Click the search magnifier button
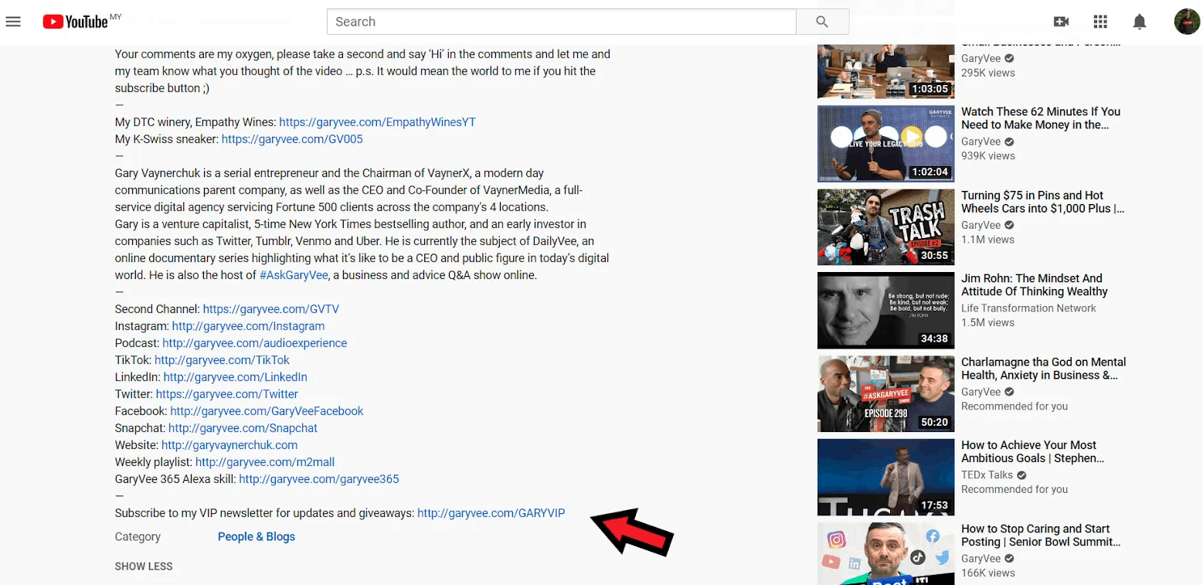1203x585 pixels. (x=822, y=22)
